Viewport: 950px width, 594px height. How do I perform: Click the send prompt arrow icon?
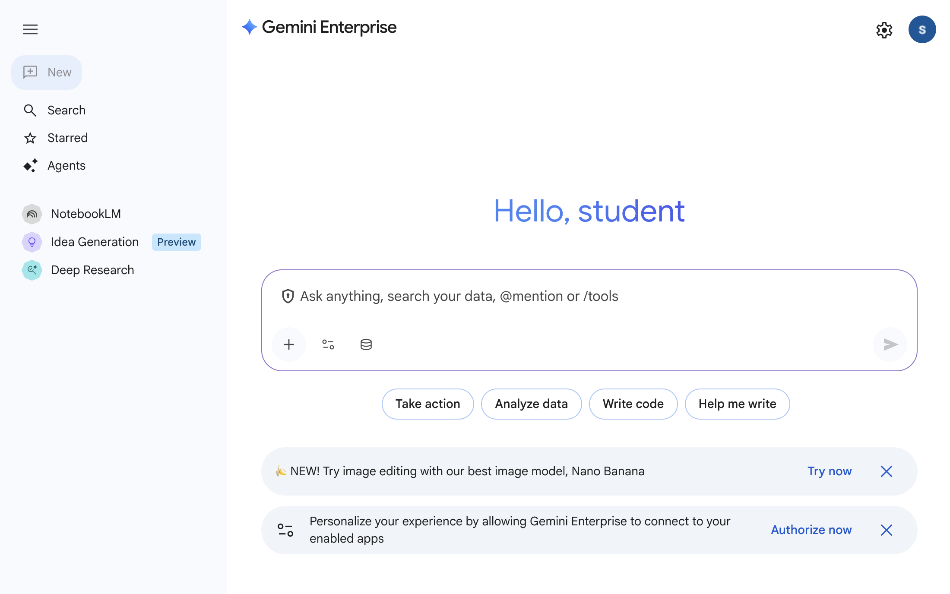(x=890, y=344)
